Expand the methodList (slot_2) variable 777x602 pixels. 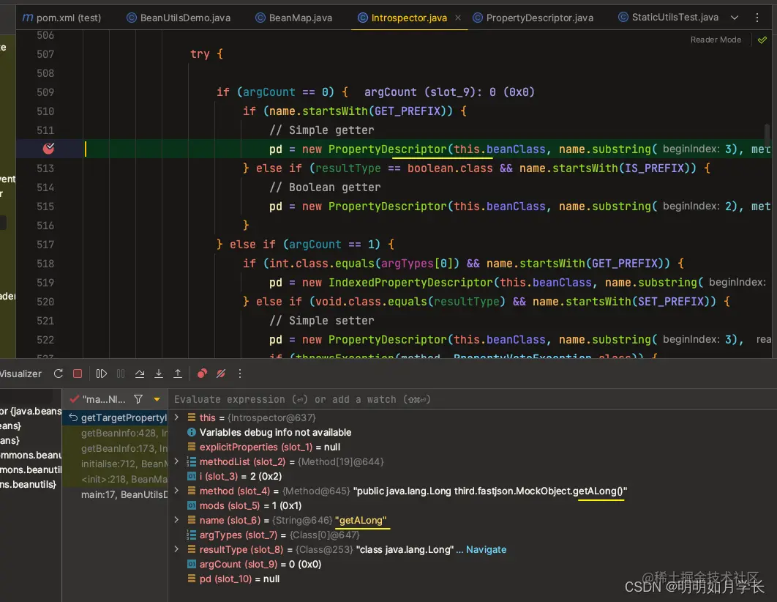tap(176, 461)
